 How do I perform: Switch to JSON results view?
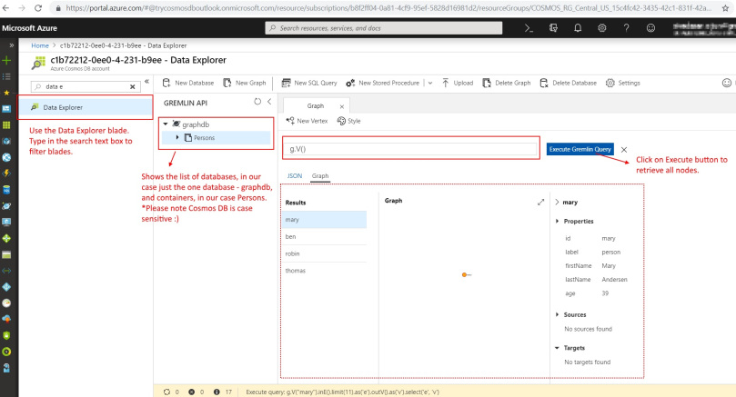(295, 175)
